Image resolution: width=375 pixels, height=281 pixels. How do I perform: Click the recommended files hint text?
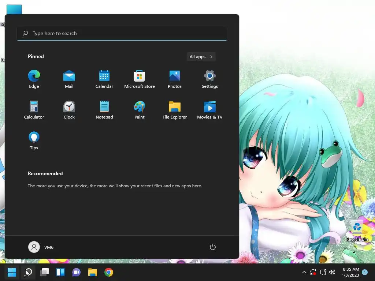(115, 186)
